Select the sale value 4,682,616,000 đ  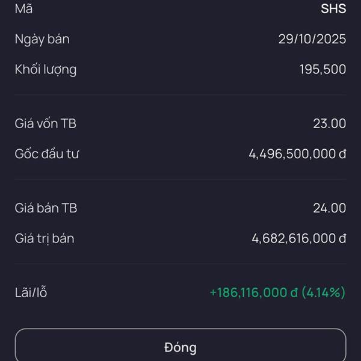click(298, 238)
